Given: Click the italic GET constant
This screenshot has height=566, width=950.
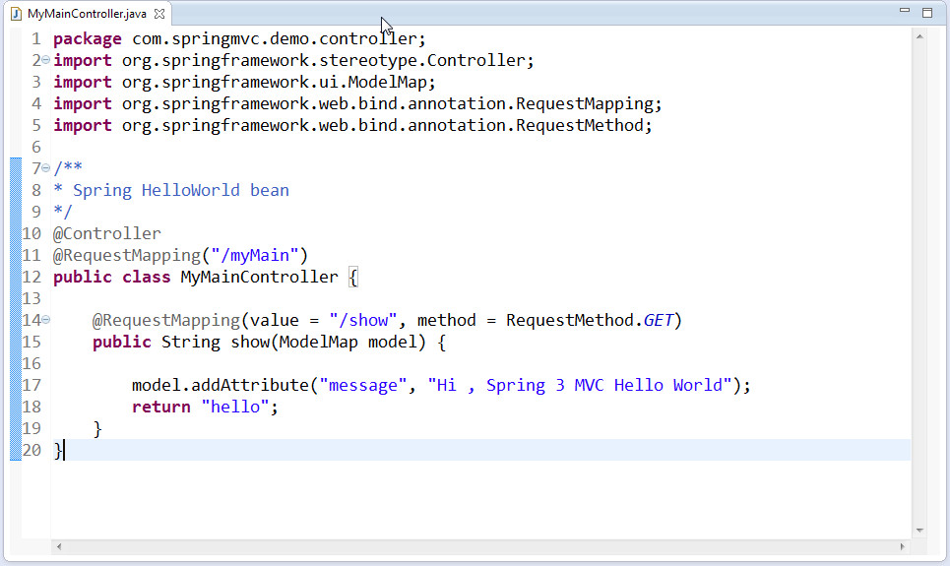Looking at the screenshot, I should 658,320.
